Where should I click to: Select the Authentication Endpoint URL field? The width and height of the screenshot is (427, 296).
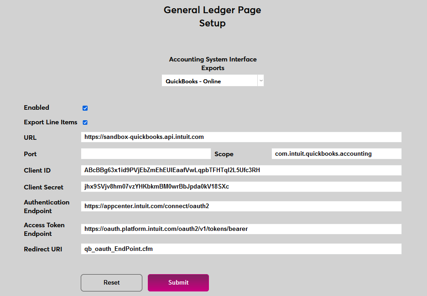click(x=241, y=206)
